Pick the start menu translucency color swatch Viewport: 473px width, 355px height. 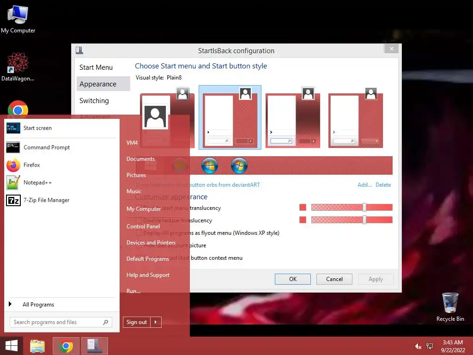click(303, 208)
